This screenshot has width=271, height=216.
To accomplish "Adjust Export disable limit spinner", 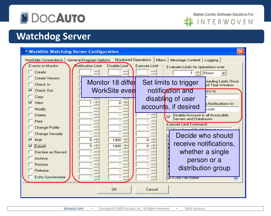I will click(x=126, y=146).
